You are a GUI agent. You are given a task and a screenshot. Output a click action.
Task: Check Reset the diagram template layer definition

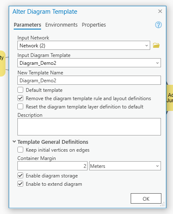[20, 106]
